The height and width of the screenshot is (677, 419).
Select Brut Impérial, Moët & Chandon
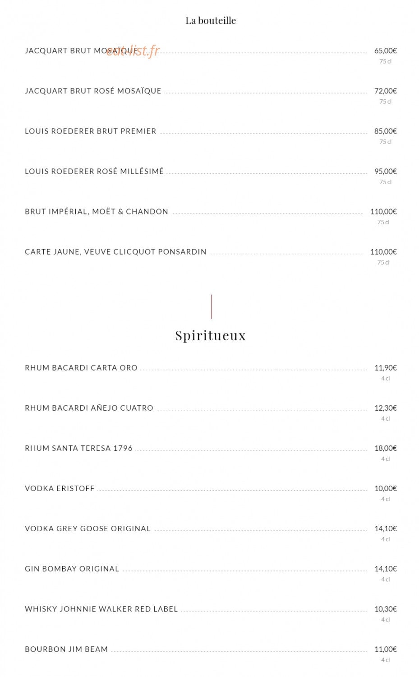(x=97, y=212)
